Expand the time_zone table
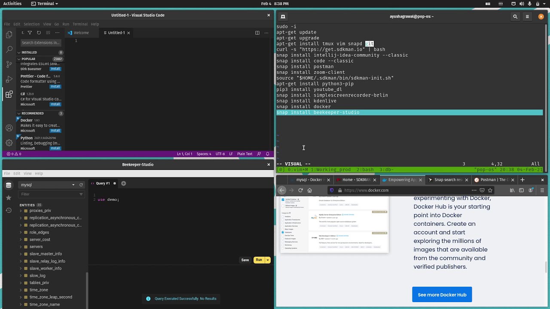550x309 pixels. [21, 290]
